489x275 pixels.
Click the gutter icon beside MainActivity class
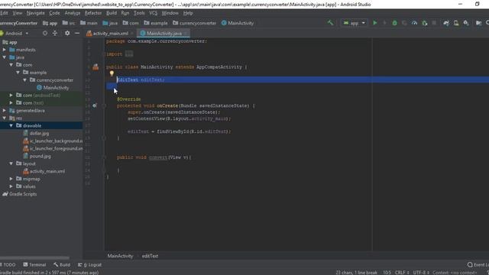click(x=96, y=66)
